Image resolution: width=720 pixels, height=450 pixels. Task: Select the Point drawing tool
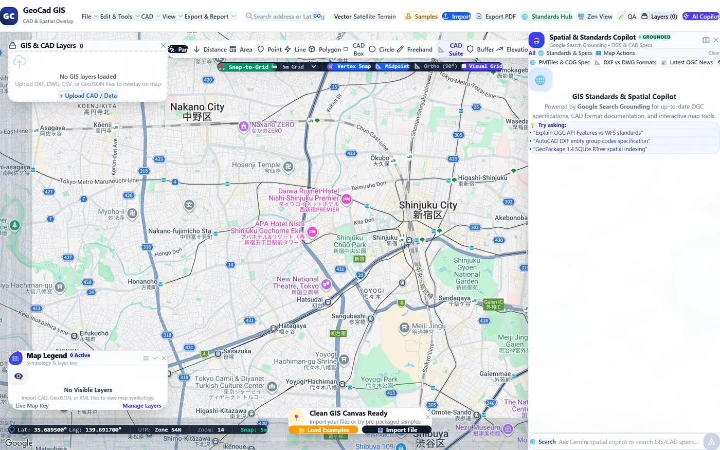(x=269, y=49)
